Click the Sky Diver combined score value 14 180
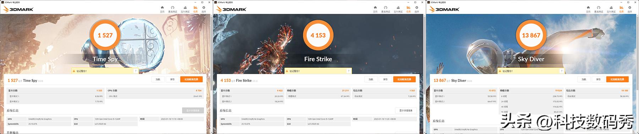 [625, 91]
